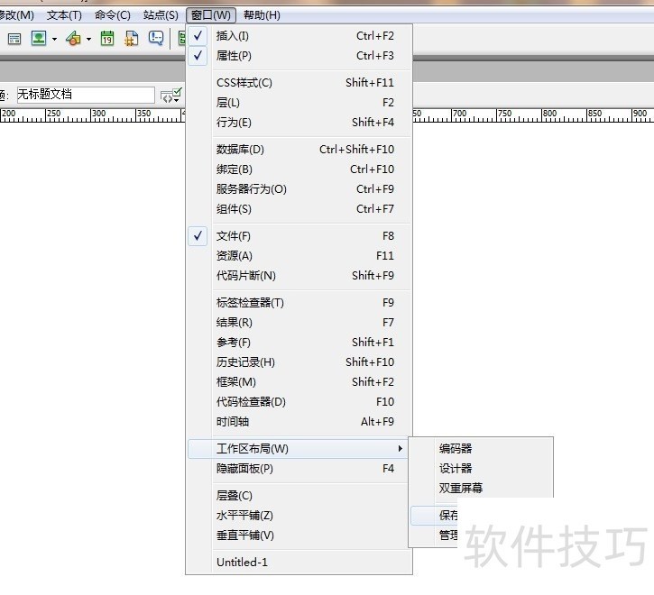Expand the 工作区布局(W) submenu

click(299, 449)
